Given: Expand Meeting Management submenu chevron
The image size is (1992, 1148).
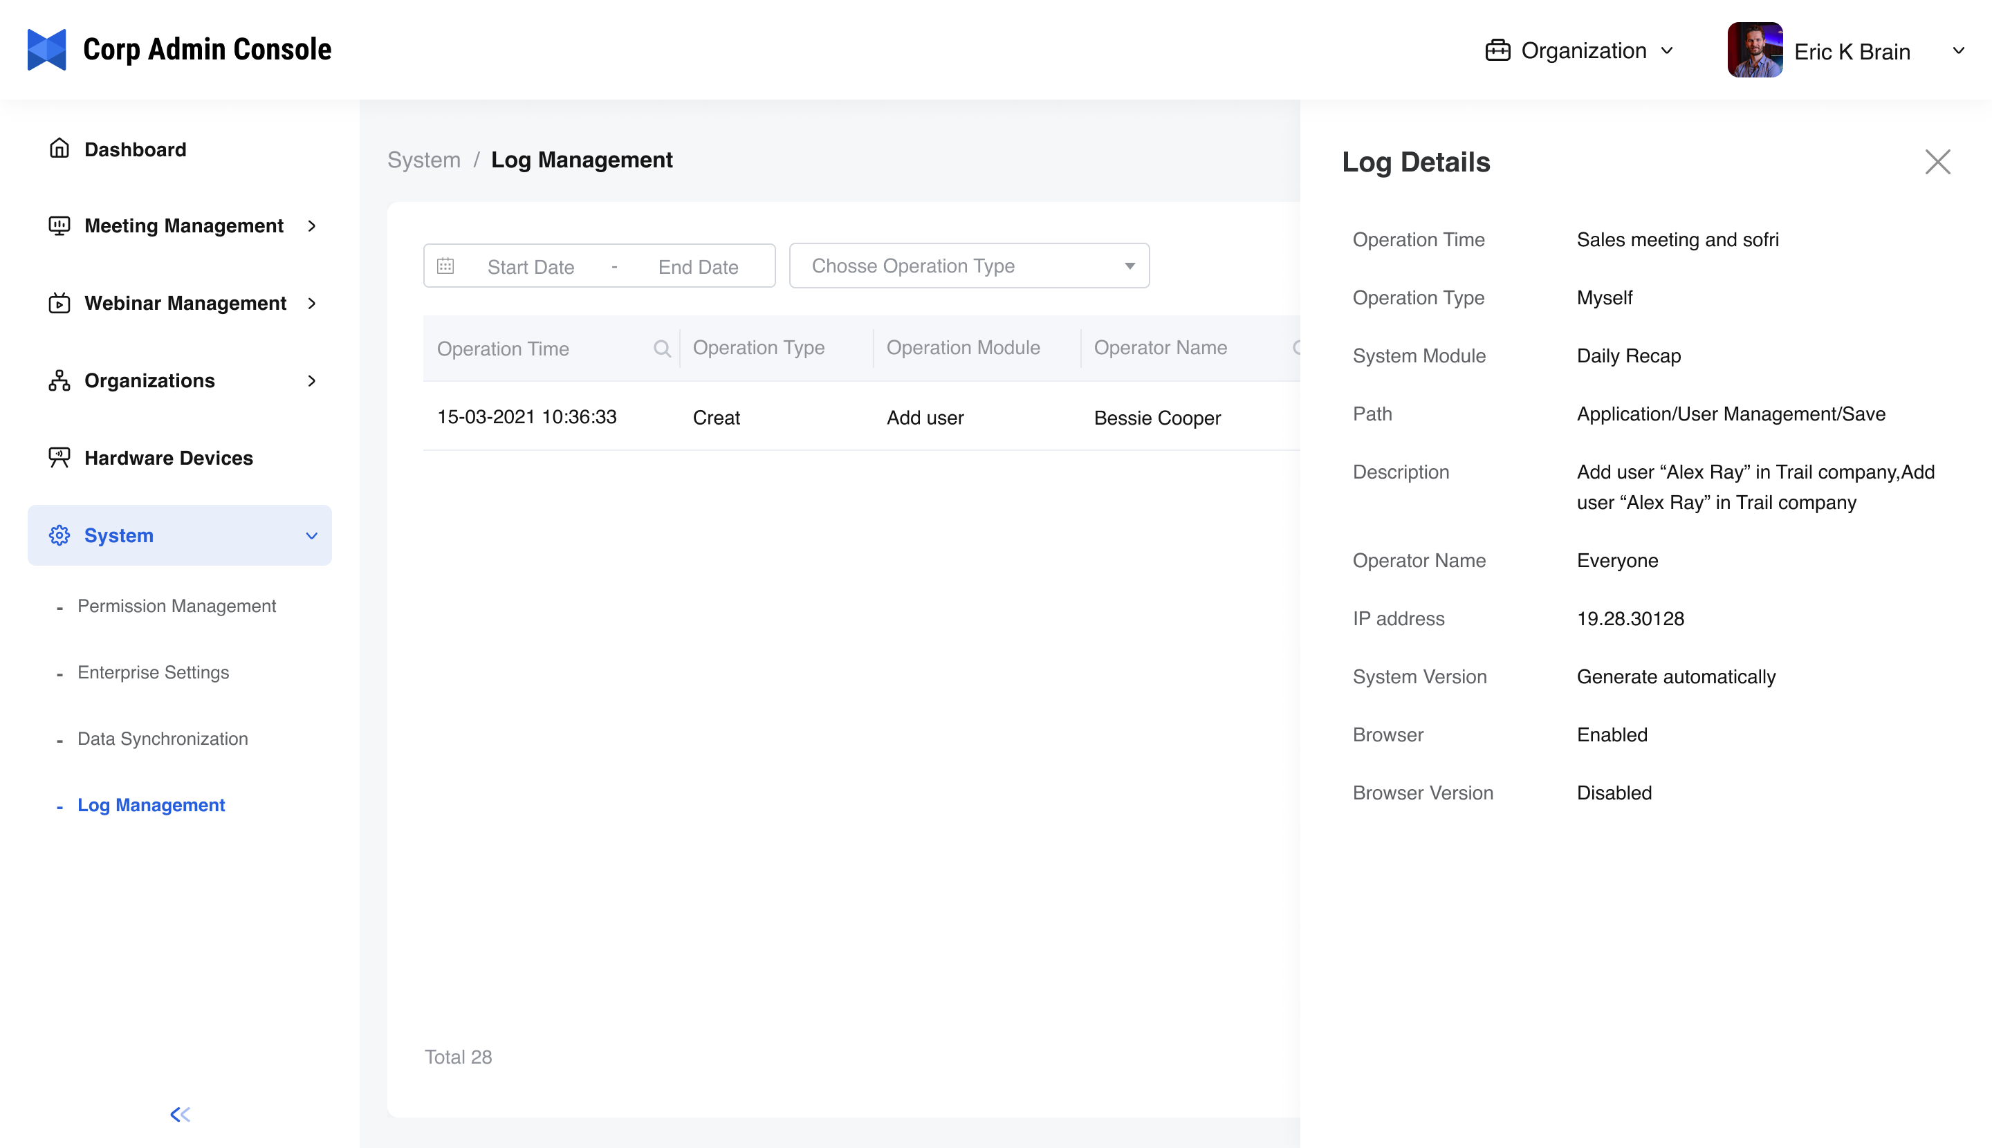Looking at the screenshot, I should (x=311, y=226).
